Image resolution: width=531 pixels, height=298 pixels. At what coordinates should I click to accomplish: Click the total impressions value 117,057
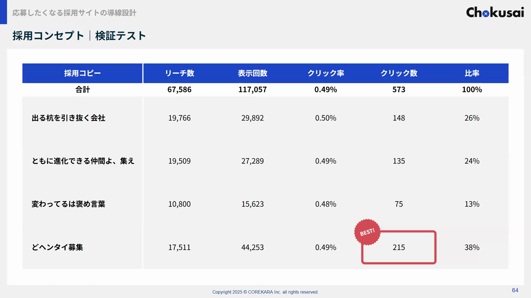(x=253, y=89)
